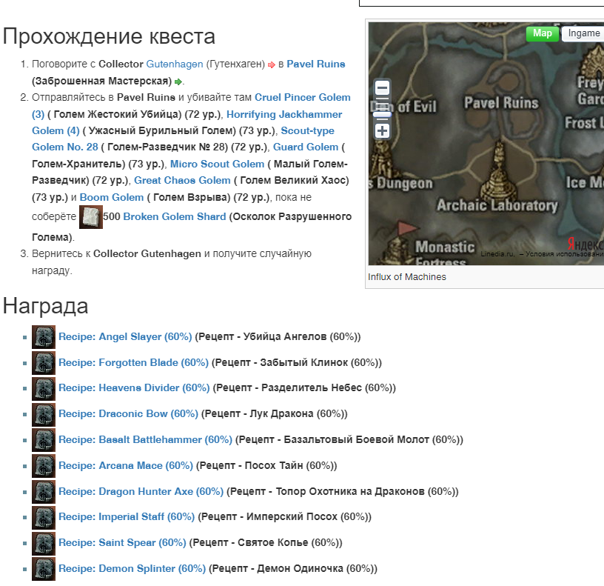This screenshot has width=604, height=586.
Task: Select the Map tab
Action: pos(543,33)
